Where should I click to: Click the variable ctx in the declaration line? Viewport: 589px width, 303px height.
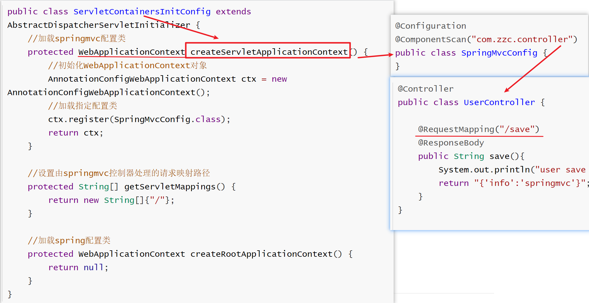[249, 79]
